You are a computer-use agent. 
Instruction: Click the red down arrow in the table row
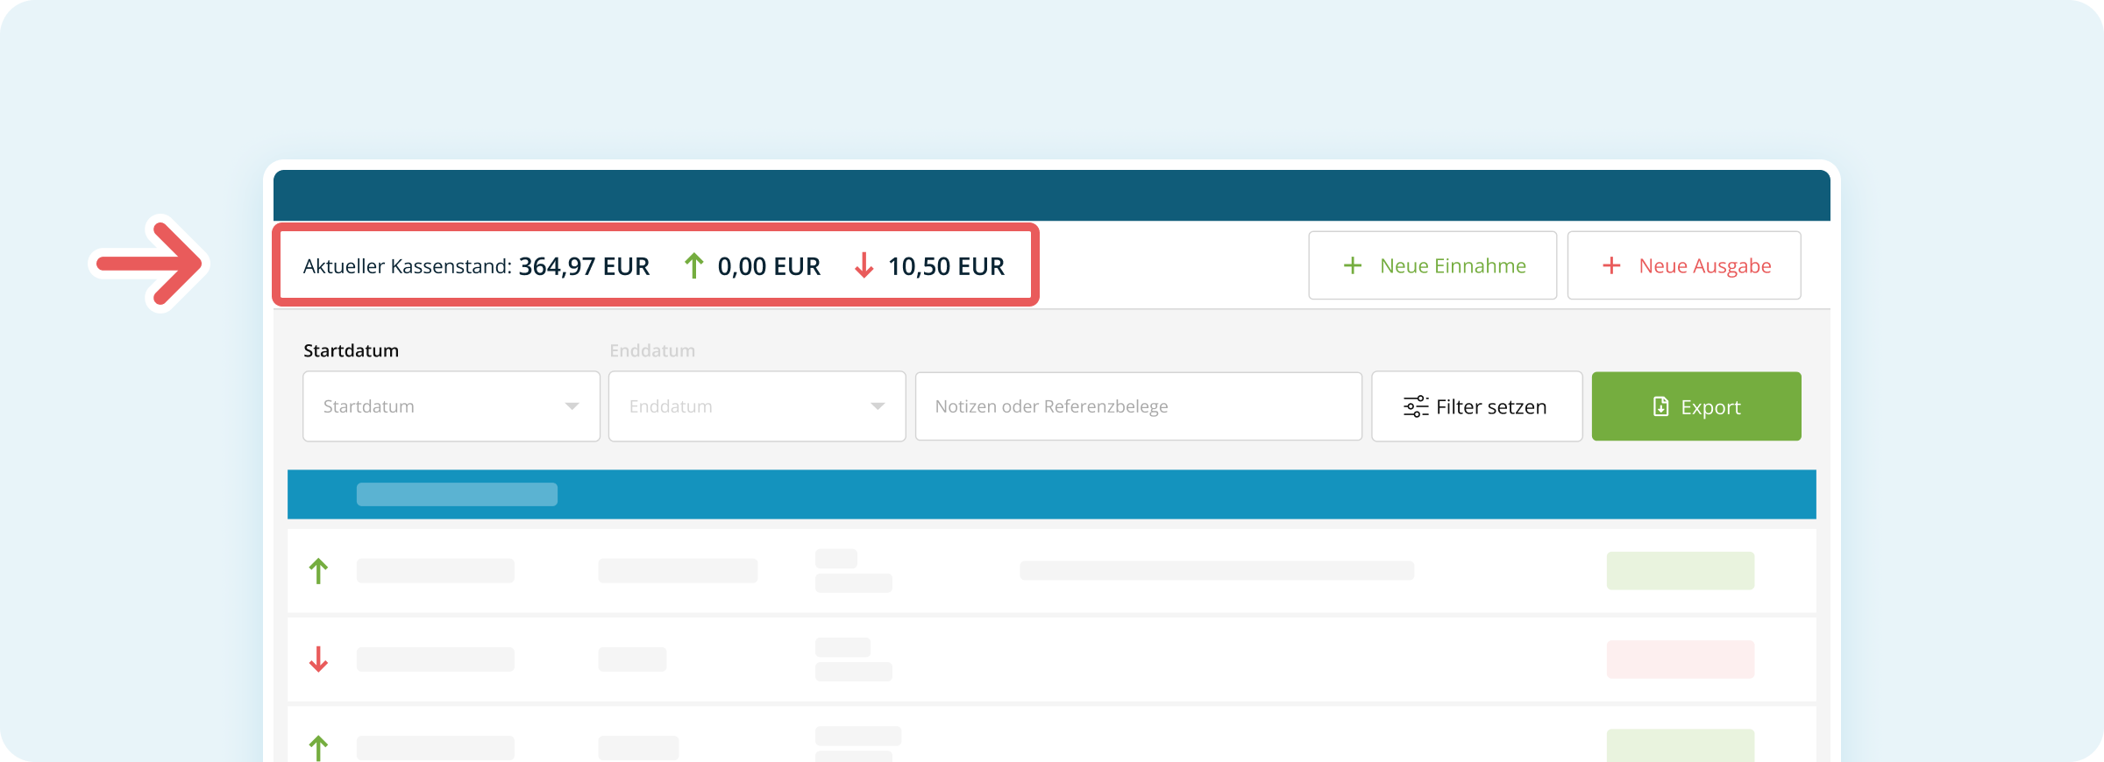(318, 659)
